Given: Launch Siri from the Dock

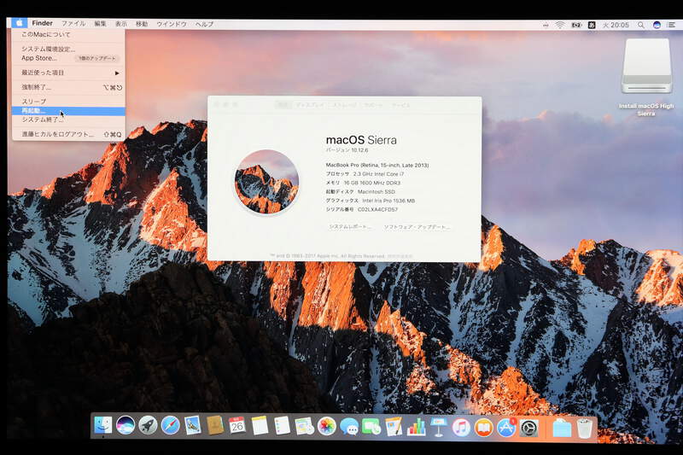Looking at the screenshot, I should pyautogui.click(x=126, y=425).
